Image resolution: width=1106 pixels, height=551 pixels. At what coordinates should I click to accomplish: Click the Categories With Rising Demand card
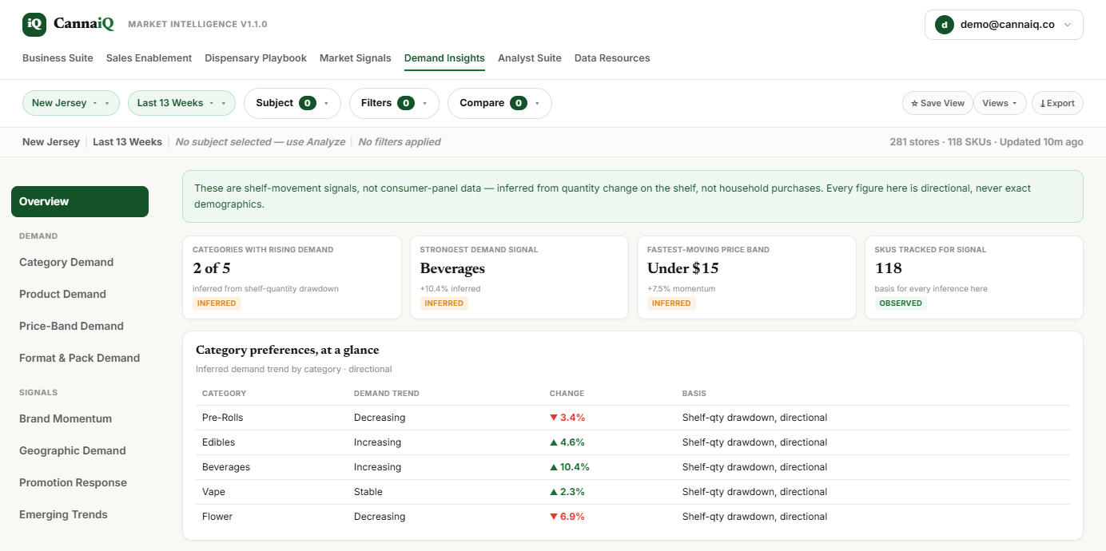(x=292, y=277)
